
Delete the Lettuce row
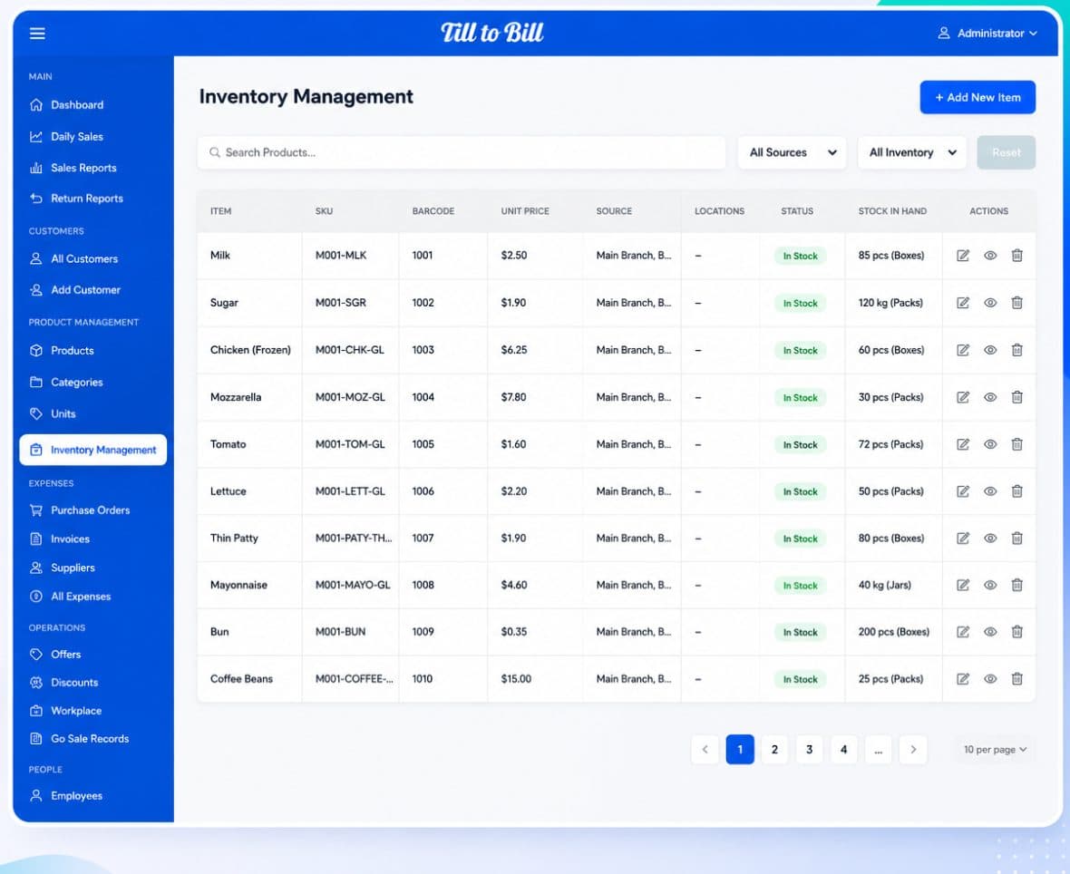click(x=1016, y=491)
